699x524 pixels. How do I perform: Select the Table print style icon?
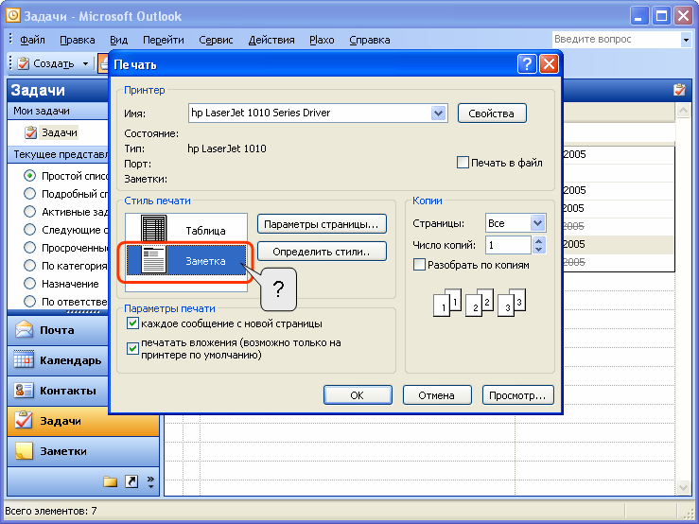[154, 229]
